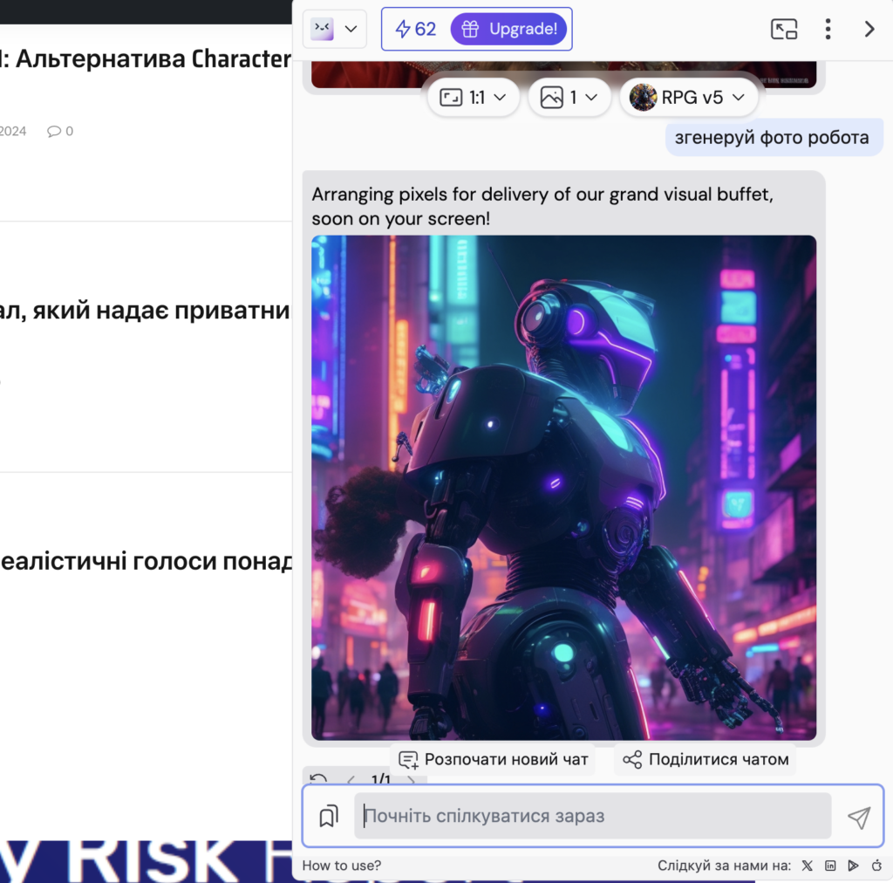Expand the assistant model selector dropdown
Screen dimensions: 893x883
pyautogui.click(x=335, y=29)
